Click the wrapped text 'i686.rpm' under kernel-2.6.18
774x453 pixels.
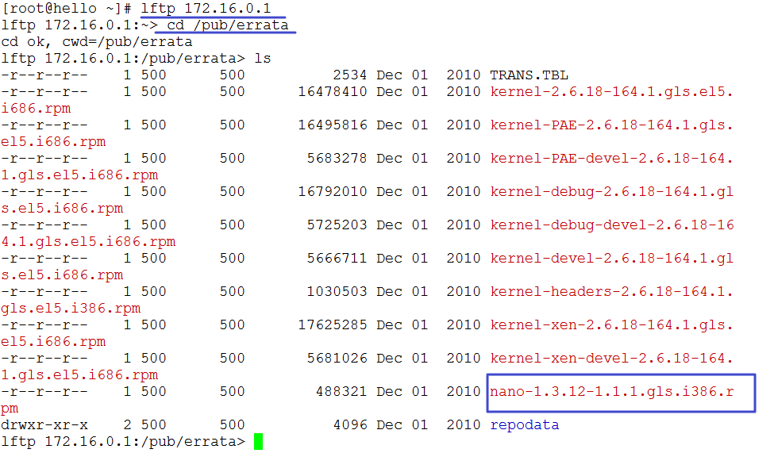(36, 109)
